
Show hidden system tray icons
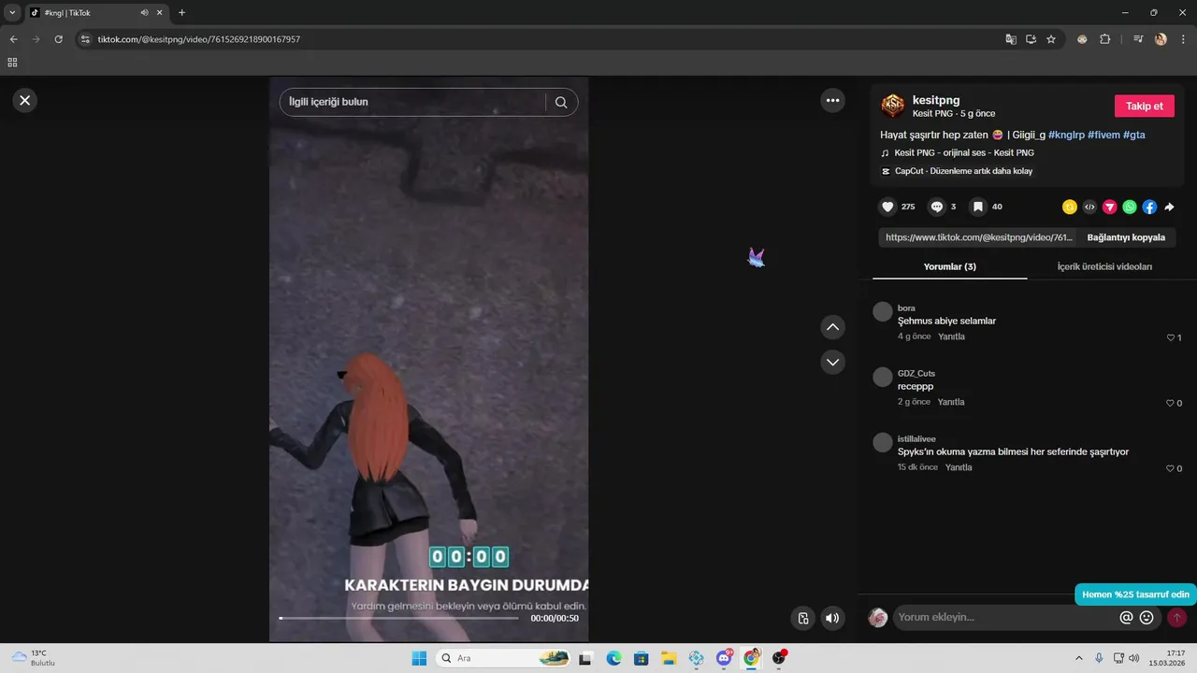click(1078, 658)
